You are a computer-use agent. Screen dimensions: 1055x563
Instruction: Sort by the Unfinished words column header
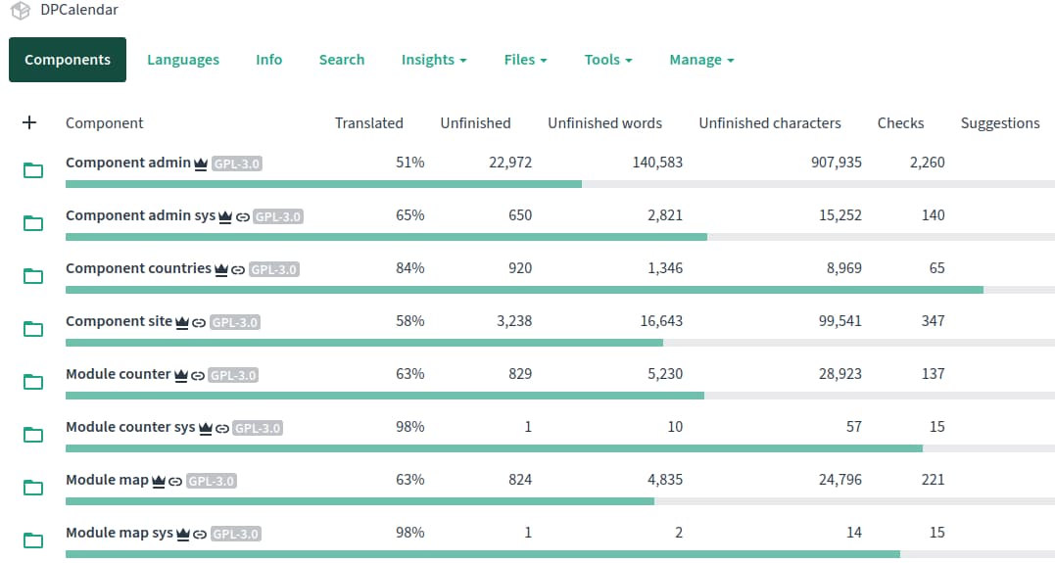coord(604,123)
